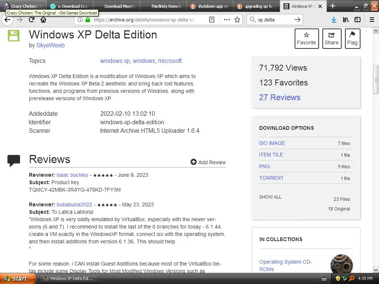Open the windows topic link
379x284 pixels.
click(x=144, y=61)
